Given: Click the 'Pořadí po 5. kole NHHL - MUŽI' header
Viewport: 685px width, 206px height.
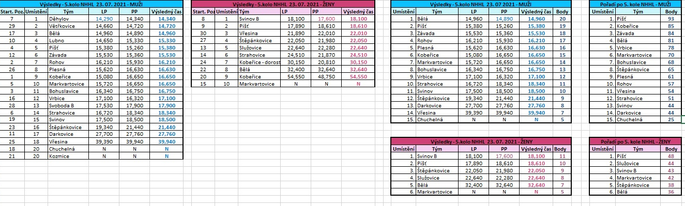Looking at the screenshot, I should click(635, 4).
